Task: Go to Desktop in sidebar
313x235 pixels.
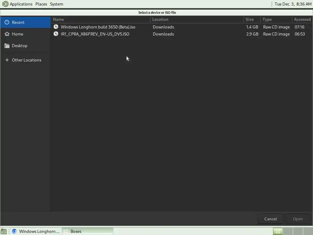Action: [x=25, y=46]
